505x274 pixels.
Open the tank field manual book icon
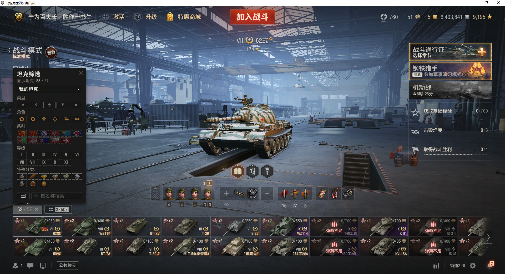click(x=238, y=171)
